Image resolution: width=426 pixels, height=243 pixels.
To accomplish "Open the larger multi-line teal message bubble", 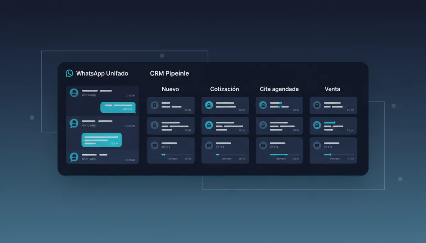I will 102,140.
